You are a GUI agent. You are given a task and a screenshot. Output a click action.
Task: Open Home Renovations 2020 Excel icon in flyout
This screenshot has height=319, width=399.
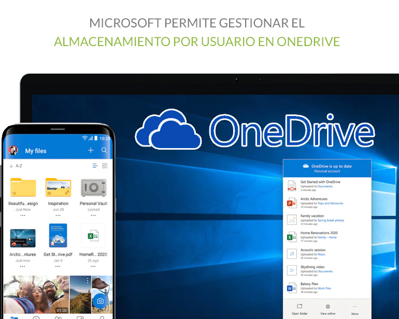coord(292,237)
